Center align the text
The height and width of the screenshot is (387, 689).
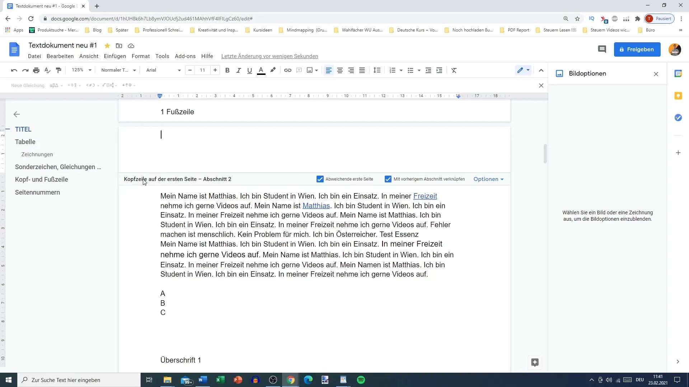coord(340,70)
